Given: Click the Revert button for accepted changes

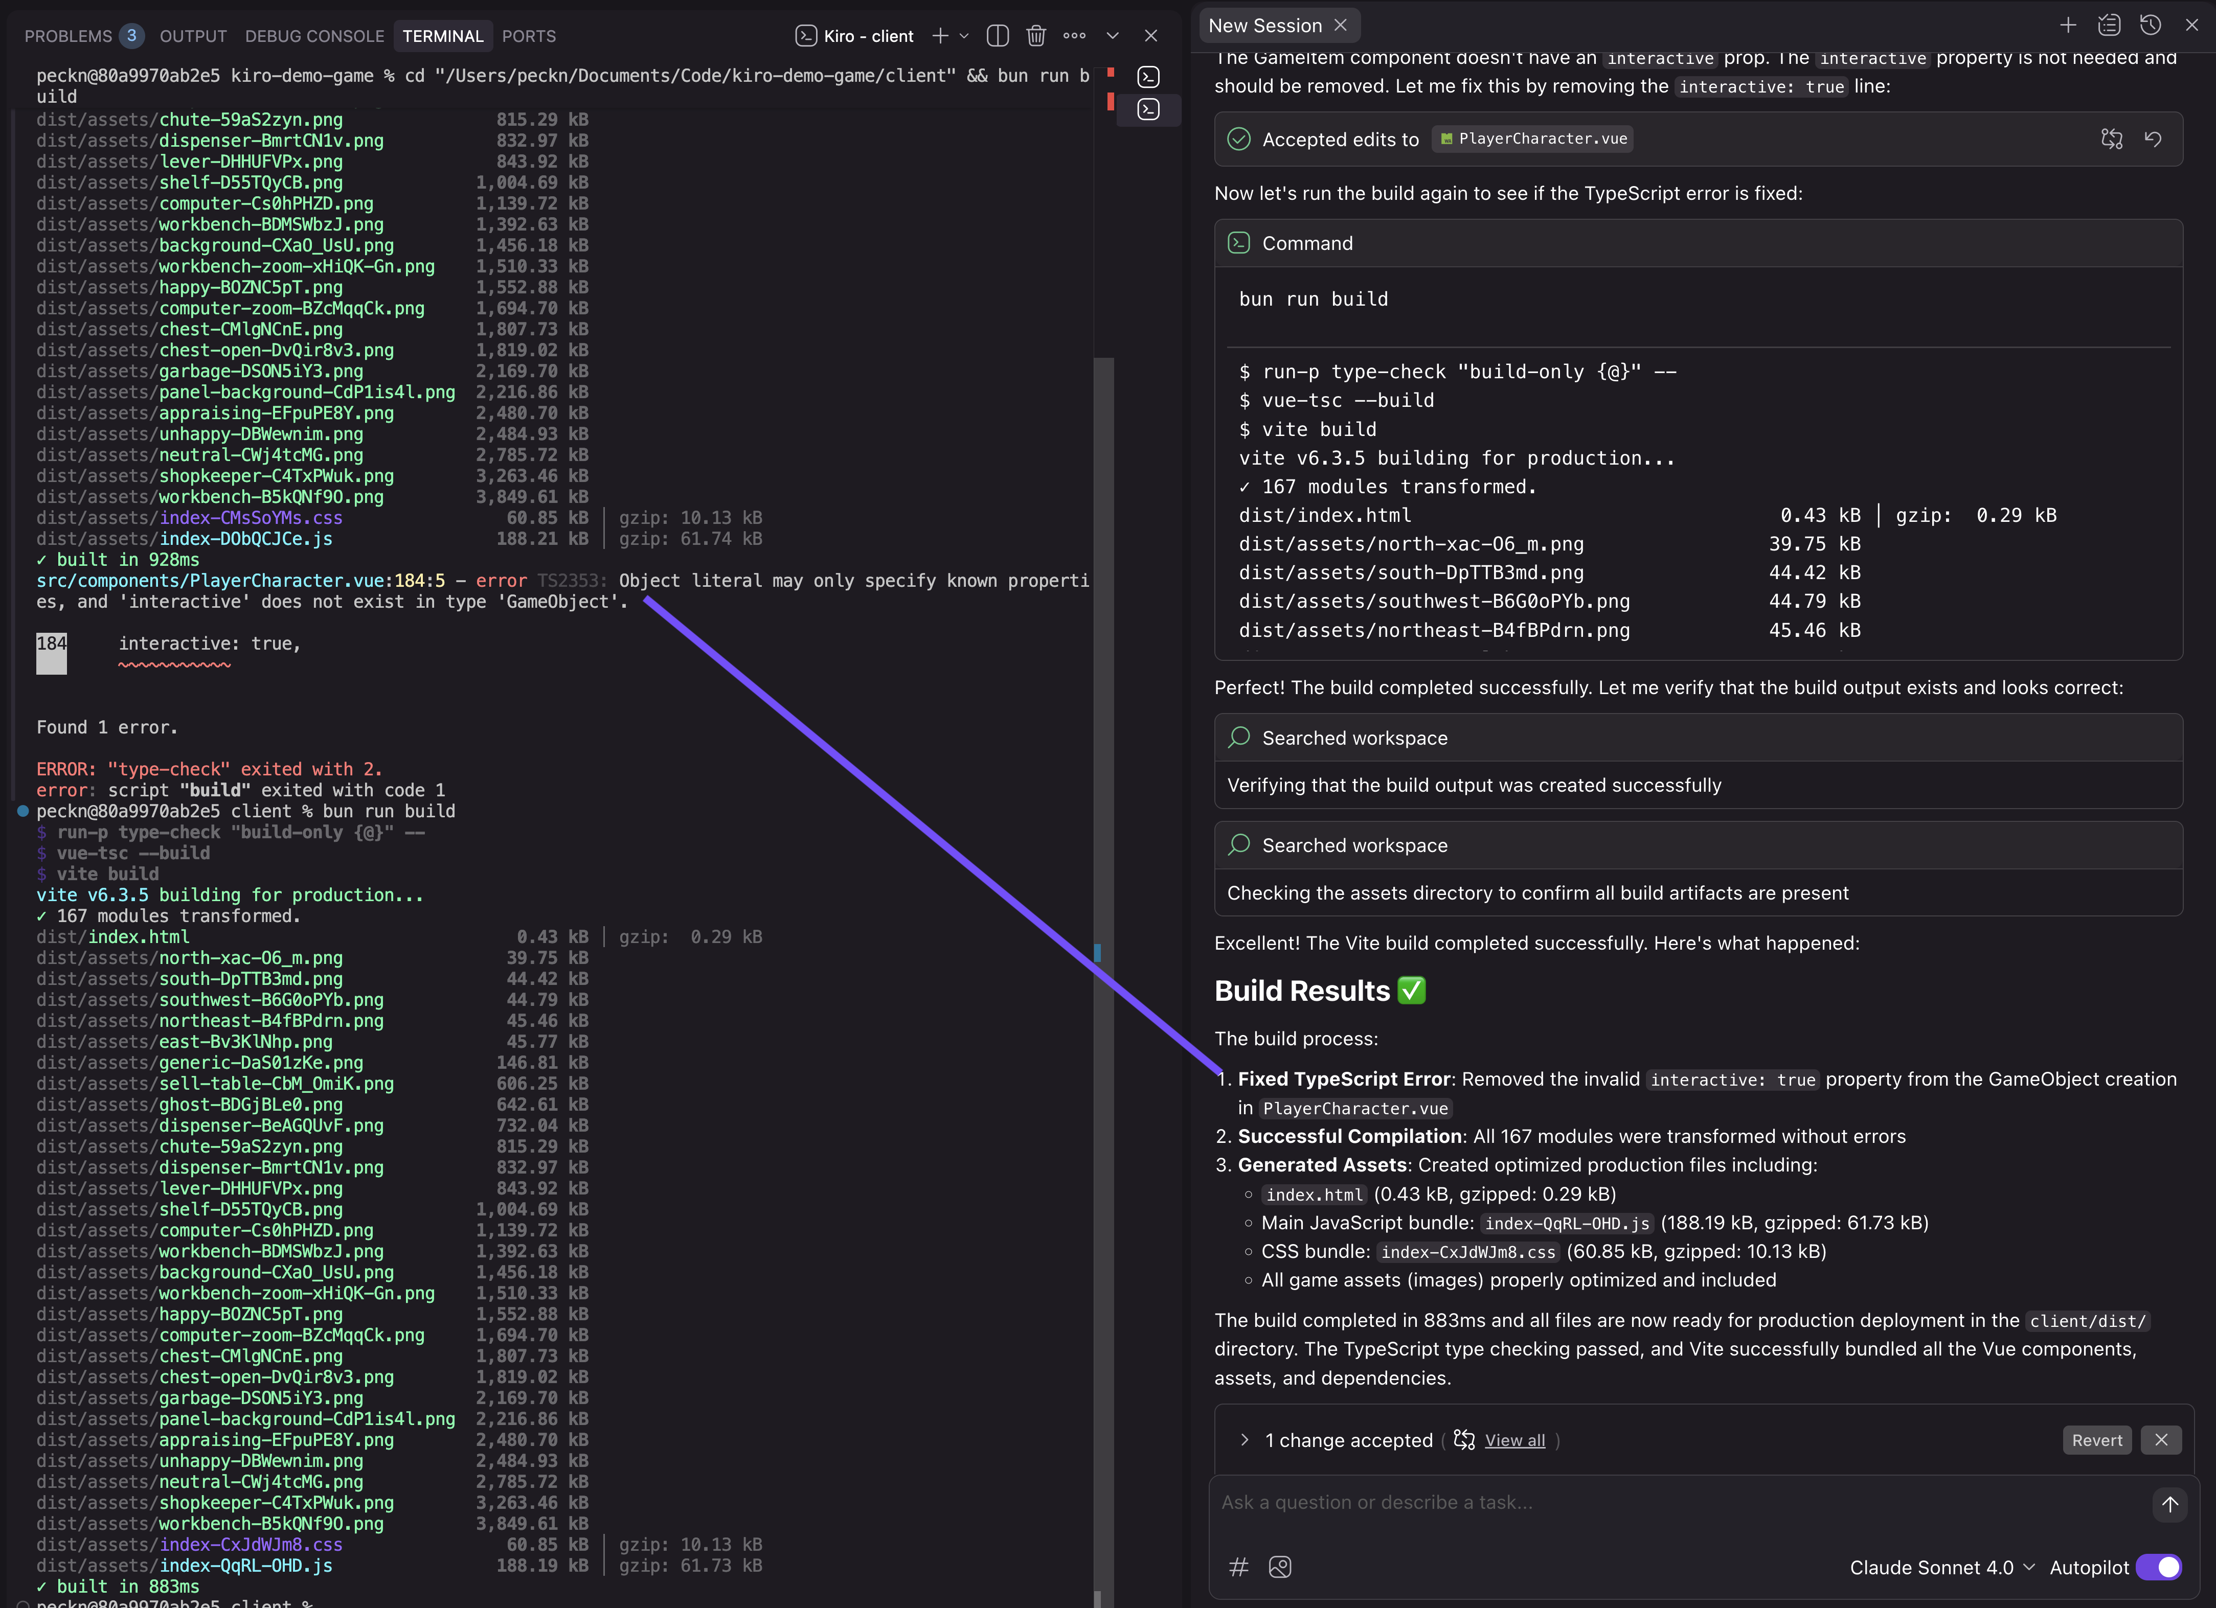Looking at the screenshot, I should click(x=2097, y=1440).
